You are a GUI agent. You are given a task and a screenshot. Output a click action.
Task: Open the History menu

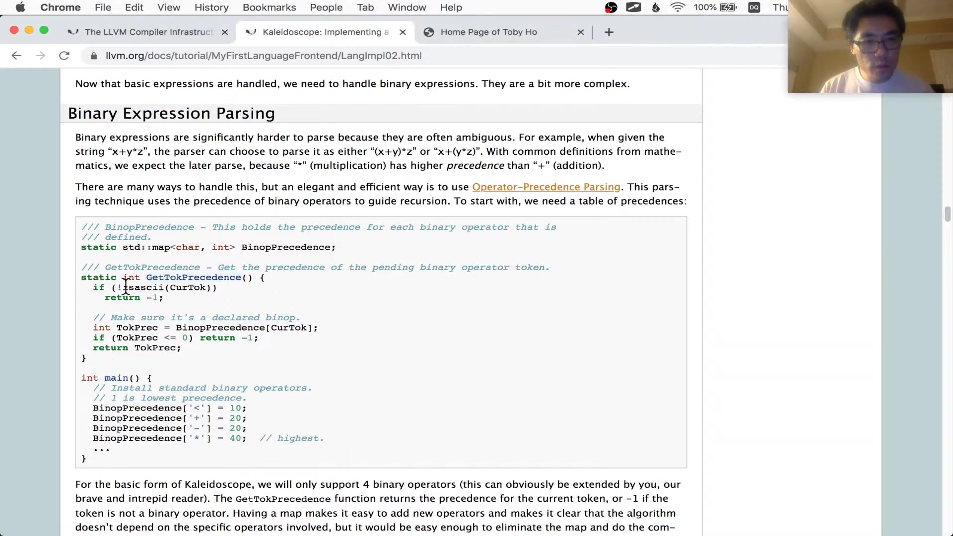tap(211, 7)
